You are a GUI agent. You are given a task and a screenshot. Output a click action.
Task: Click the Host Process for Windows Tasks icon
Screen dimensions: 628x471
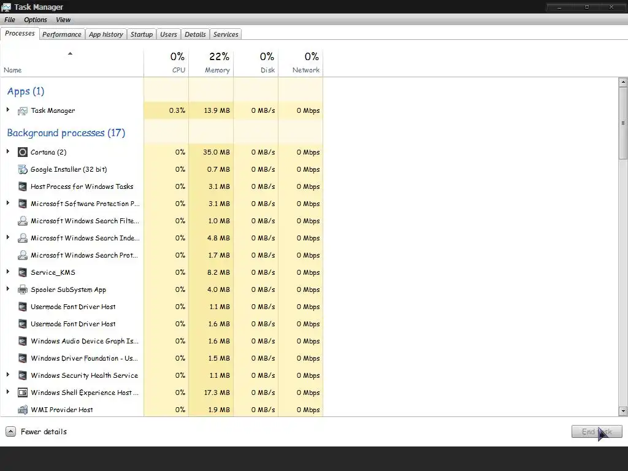tap(23, 186)
